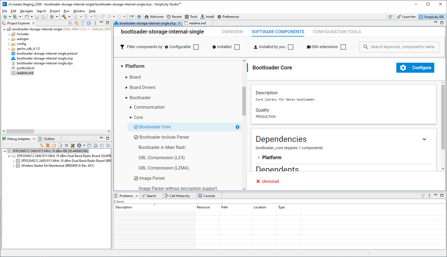Click the Install icon on the toolbar
Screen dimensions: 447x257
203,16
